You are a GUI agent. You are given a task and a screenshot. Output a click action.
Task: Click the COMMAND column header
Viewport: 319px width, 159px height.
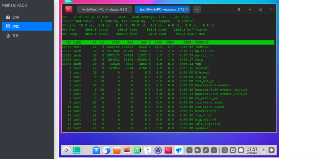[x=202, y=43]
